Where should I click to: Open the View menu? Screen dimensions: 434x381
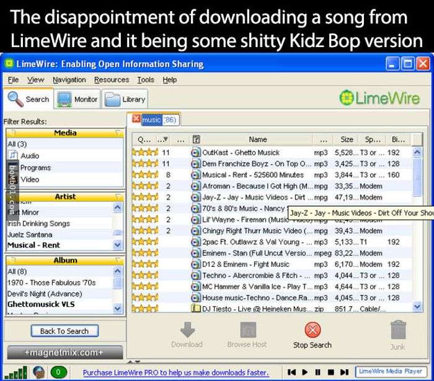point(35,80)
